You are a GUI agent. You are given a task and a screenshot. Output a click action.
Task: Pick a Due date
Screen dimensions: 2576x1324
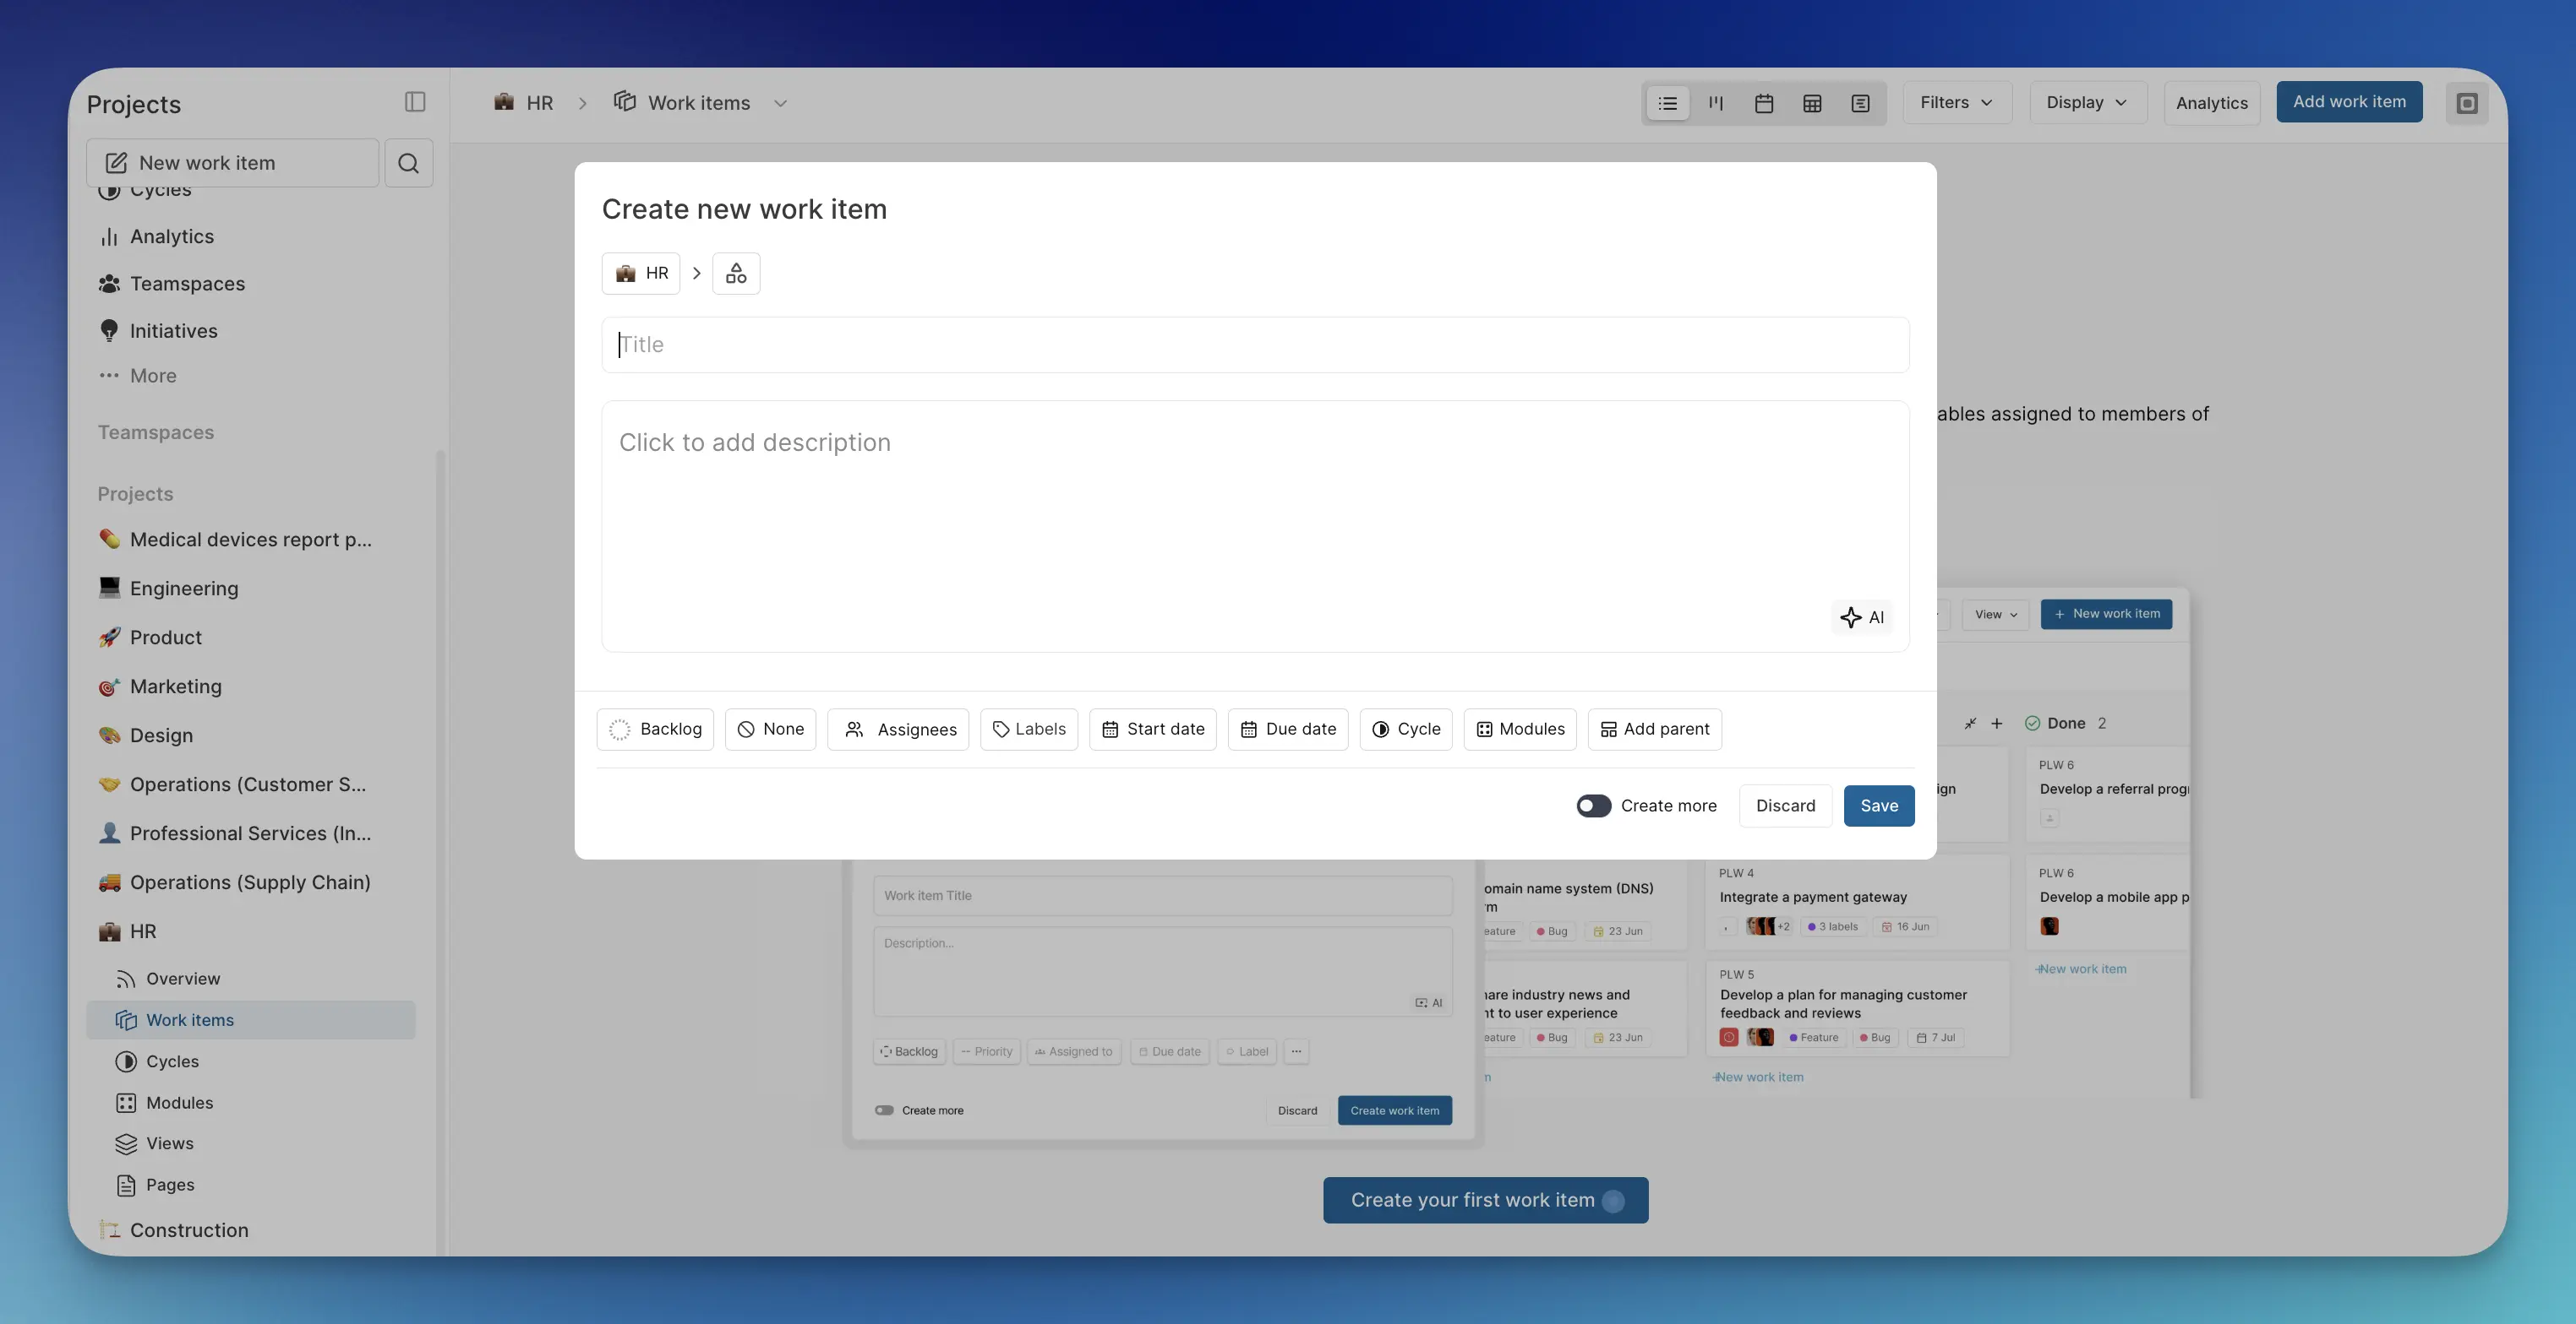coord(1288,730)
